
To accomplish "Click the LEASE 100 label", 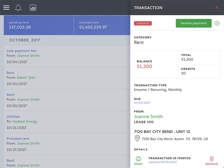I will [144, 122].
